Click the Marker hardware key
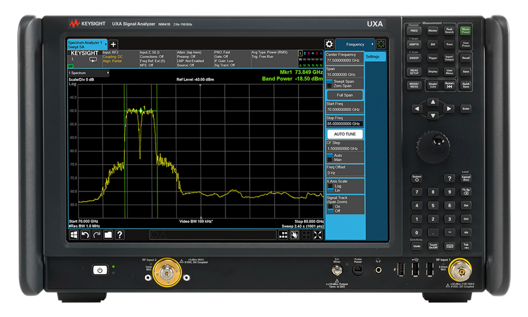 tap(433, 31)
